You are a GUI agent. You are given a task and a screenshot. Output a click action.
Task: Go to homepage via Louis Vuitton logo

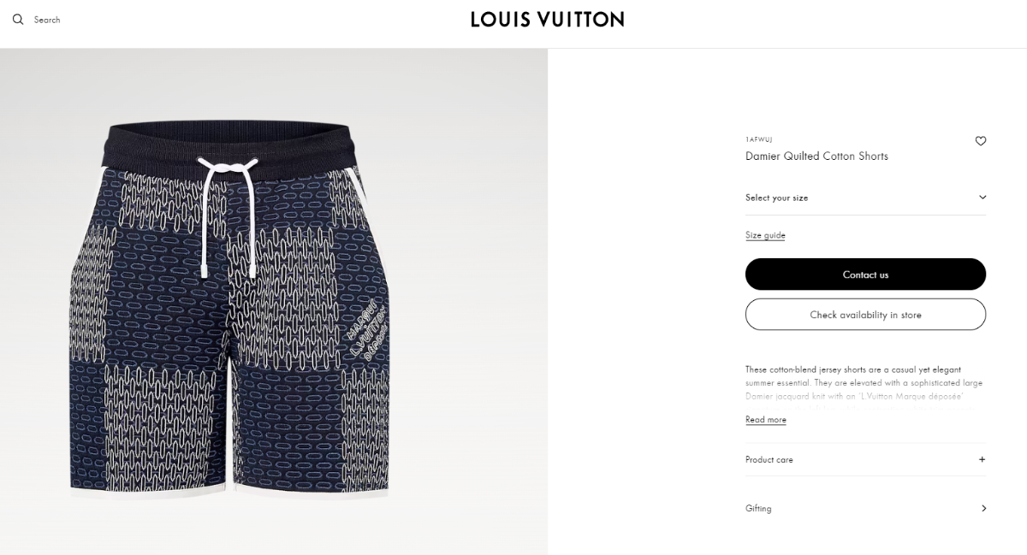coord(547,19)
